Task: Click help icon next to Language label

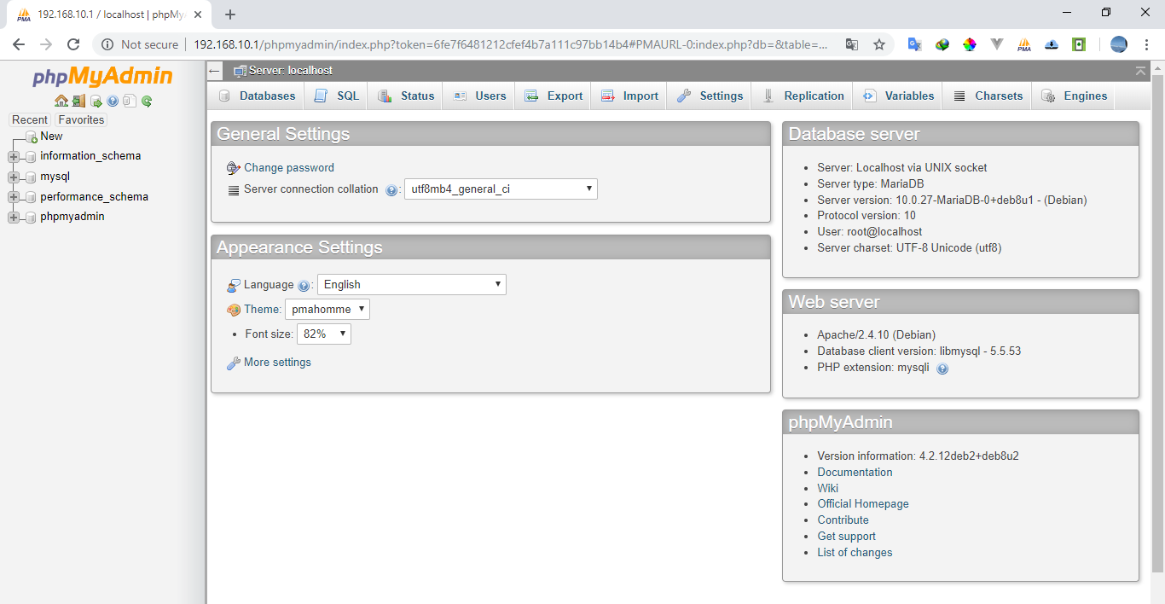Action: tap(304, 286)
